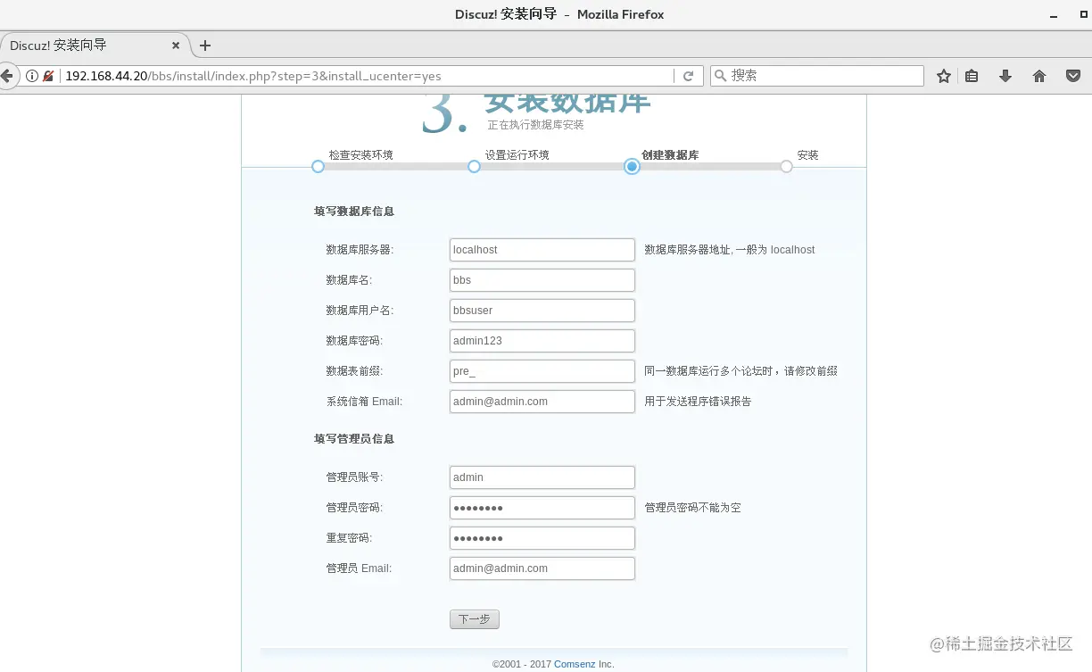This screenshot has height=672, width=1092.
Task: Edit the 数据库名 field containing bbs
Action: point(542,280)
